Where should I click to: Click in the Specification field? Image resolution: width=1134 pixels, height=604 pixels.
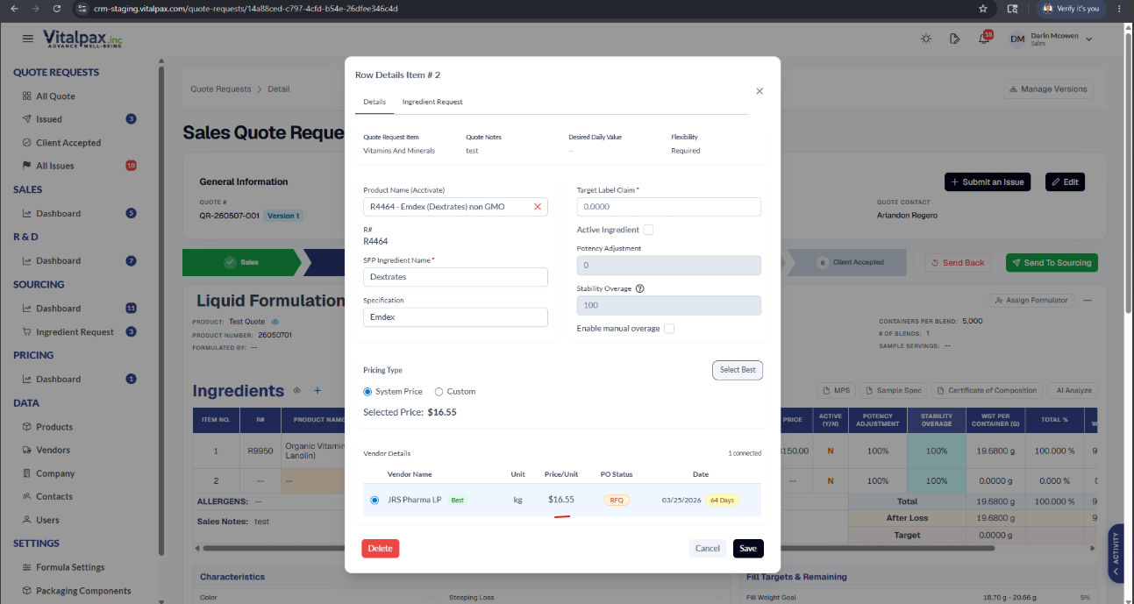point(455,317)
